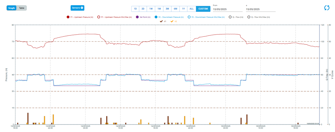Switch to the Graph view
This screenshot has width=335, height=132.
coord(12,8)
